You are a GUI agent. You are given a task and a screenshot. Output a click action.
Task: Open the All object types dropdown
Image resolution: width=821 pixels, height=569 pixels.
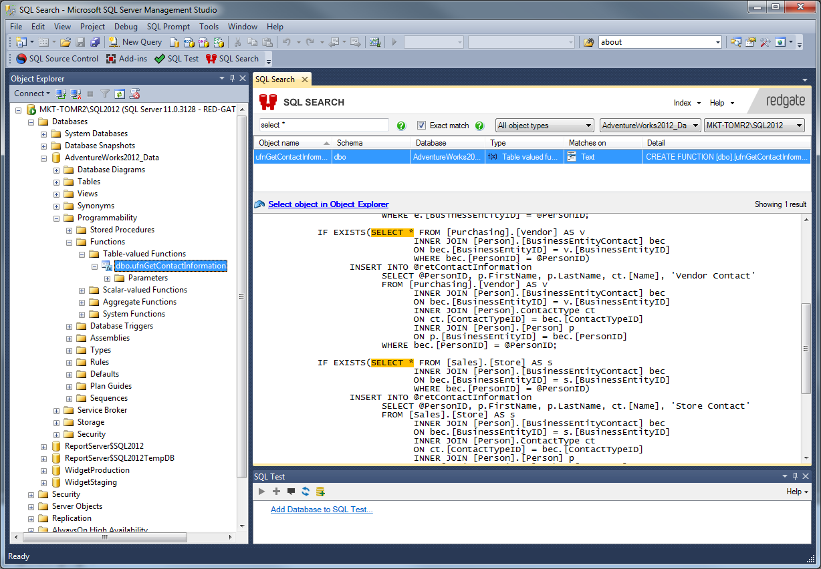(x=544, y=126)
